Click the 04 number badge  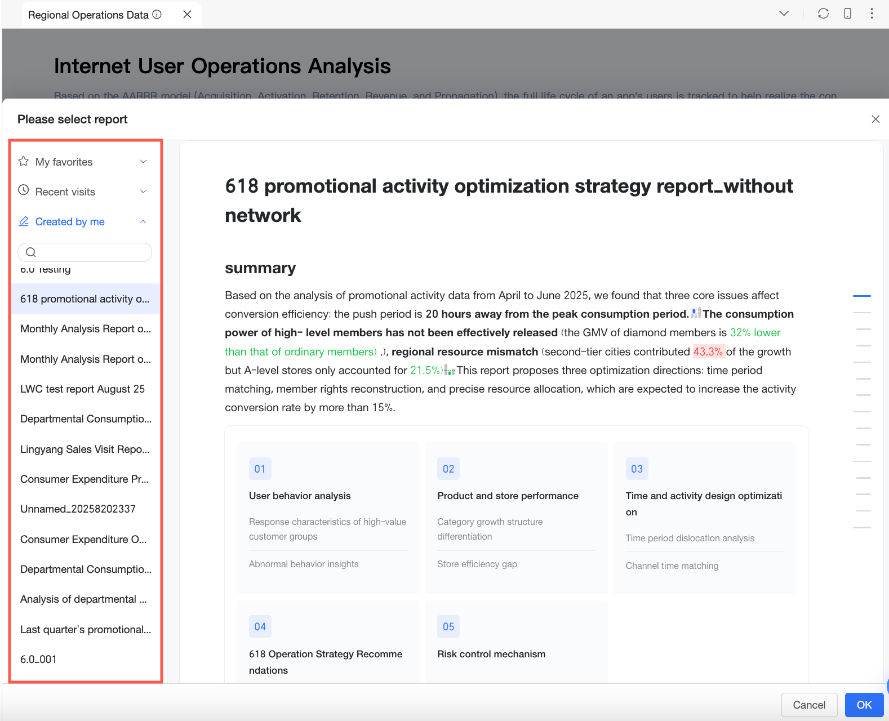[260, 626]
